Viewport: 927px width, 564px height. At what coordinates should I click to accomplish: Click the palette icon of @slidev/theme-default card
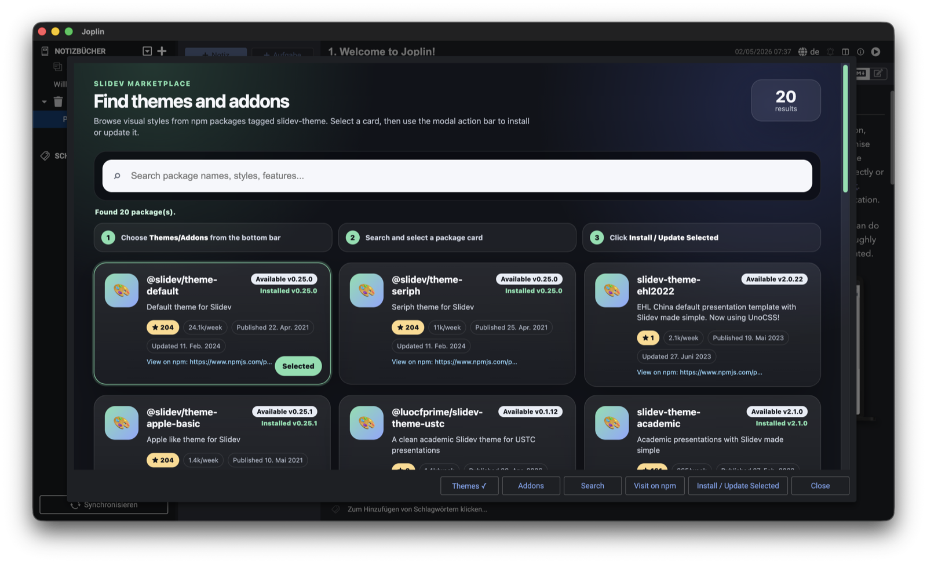click(122, 290)
